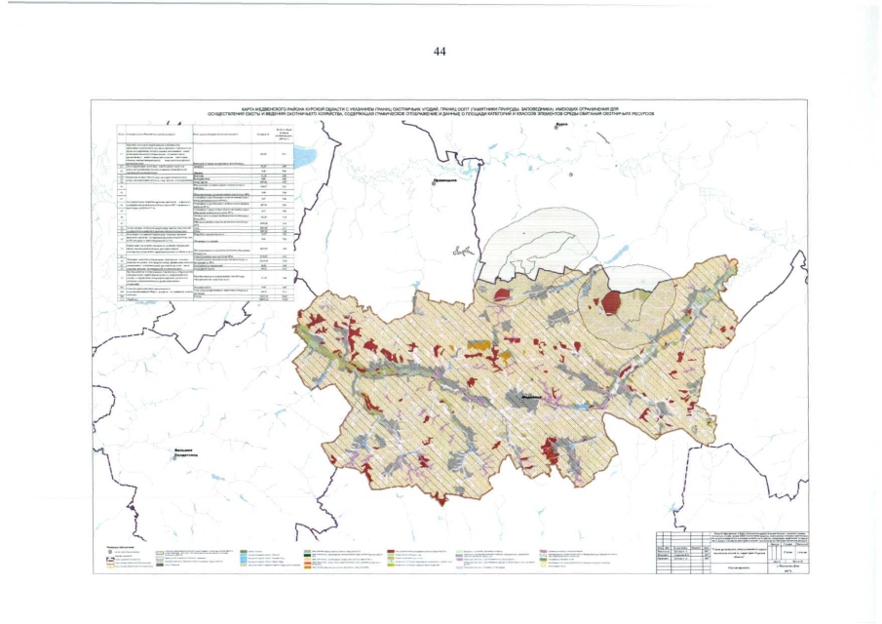
Task: Click page number 44 at top
Action: pos(439,52)
